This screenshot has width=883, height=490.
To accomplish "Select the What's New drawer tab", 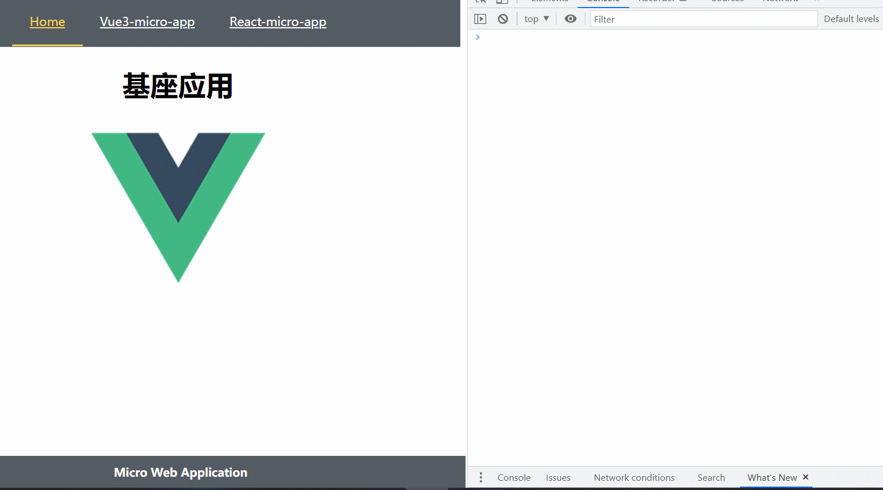I will pyautogui.click(x=772, y=477).
